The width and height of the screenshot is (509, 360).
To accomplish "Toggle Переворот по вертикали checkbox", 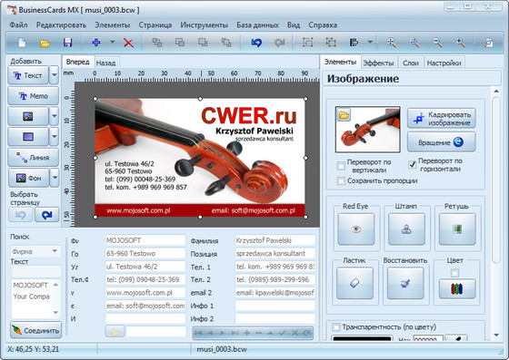I will pos(341,166).
